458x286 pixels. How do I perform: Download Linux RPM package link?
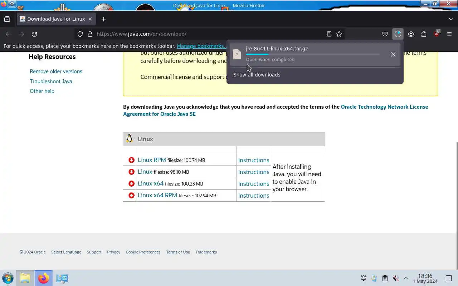tap(152, 160)
